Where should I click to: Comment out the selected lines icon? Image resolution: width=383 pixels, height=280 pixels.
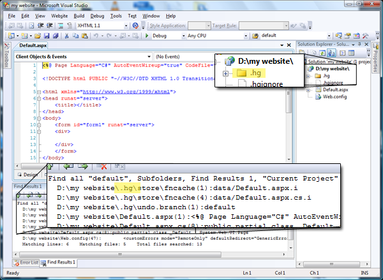tap(61, 26)
